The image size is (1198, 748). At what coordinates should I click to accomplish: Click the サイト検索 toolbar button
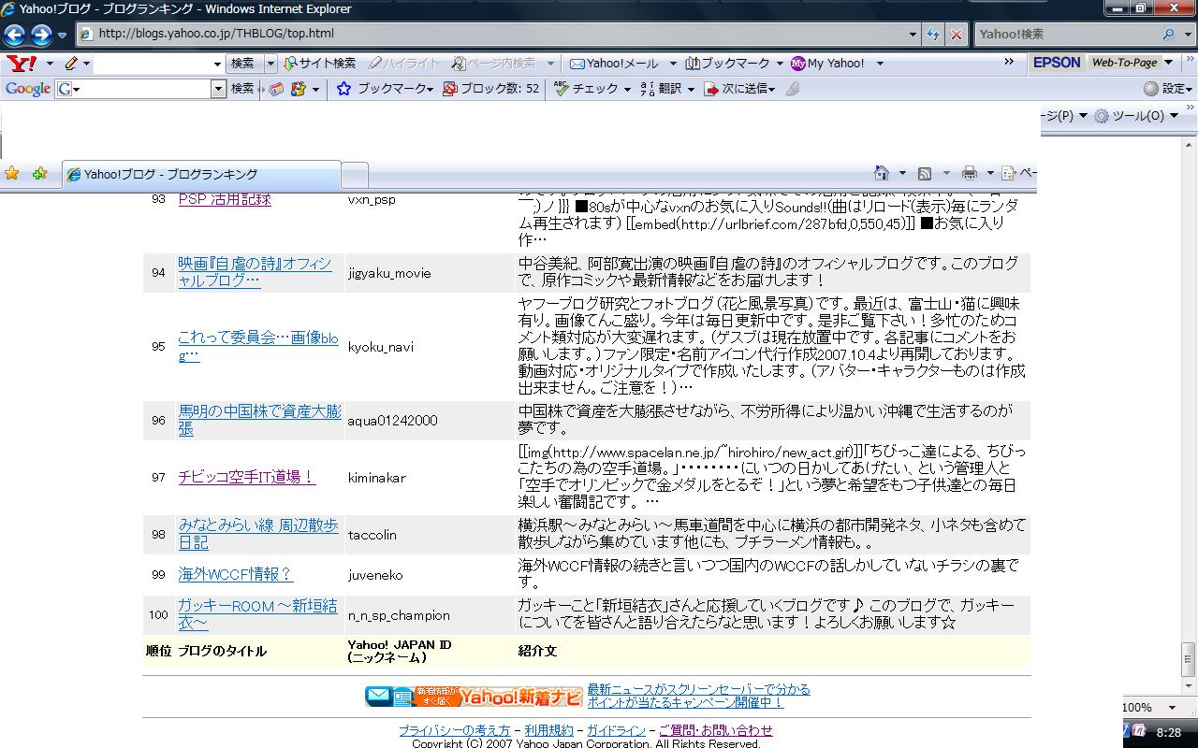[x=320, y=63]
